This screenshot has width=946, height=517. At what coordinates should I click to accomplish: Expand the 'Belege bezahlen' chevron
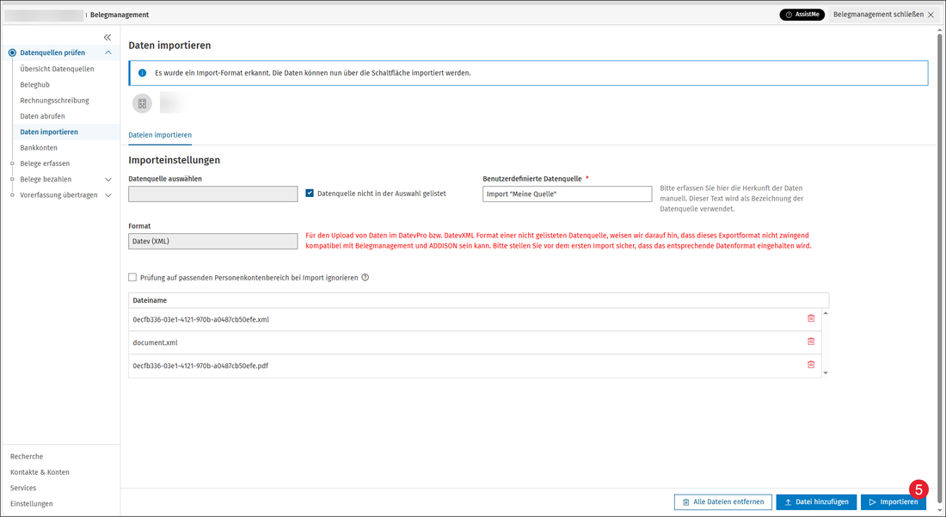[x=108, y=179]
